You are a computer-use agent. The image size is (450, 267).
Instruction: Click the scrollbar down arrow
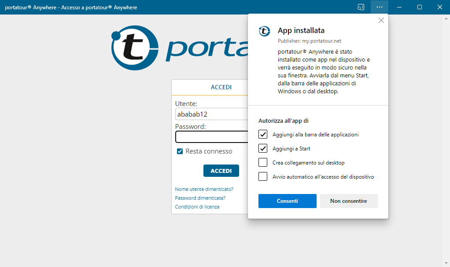click(x=446, y=263)
